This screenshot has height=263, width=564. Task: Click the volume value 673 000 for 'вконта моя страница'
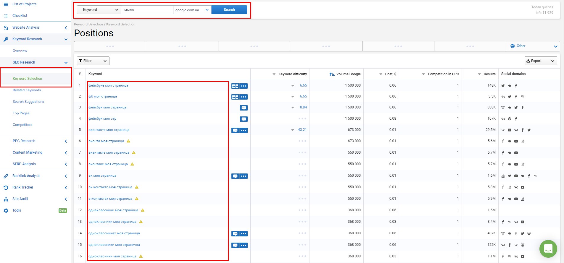(x=354, y=141)
